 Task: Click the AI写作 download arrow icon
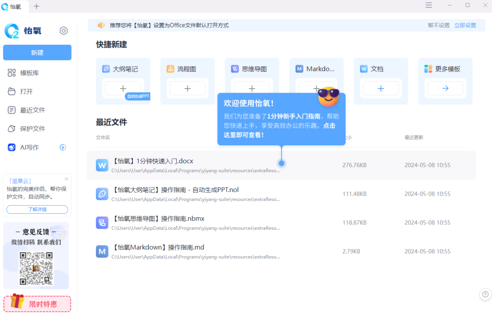[x=63, y=147]
